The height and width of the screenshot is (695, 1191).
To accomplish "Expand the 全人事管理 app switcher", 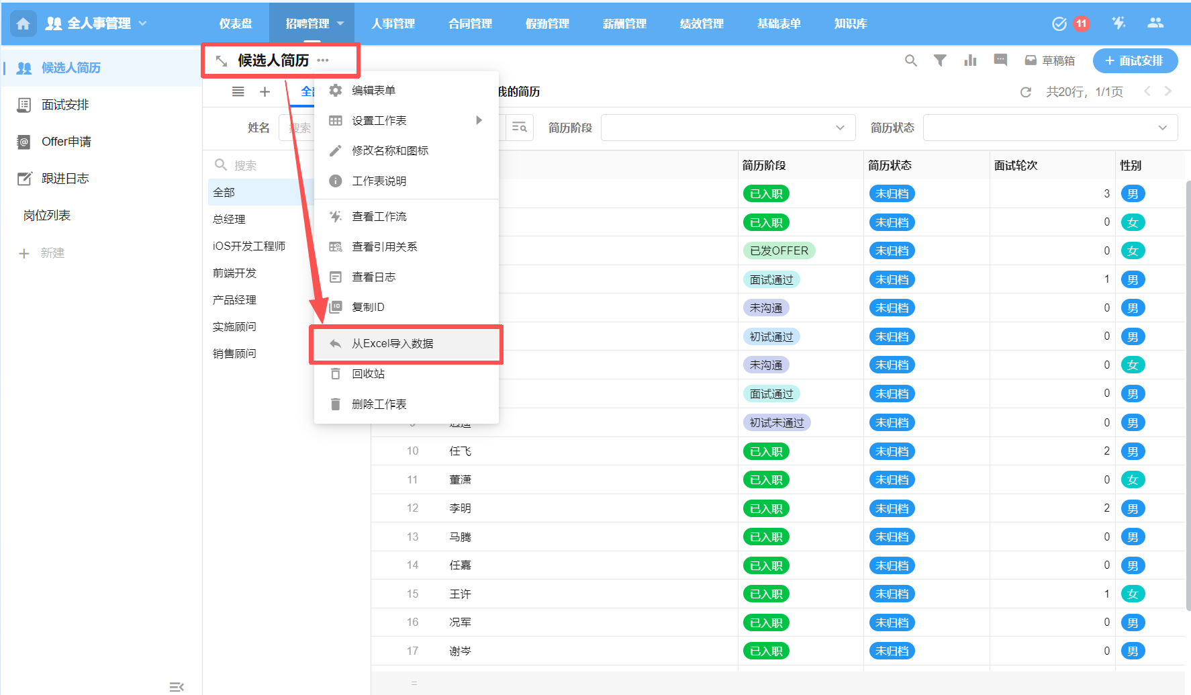I will [x=142, y=22].
